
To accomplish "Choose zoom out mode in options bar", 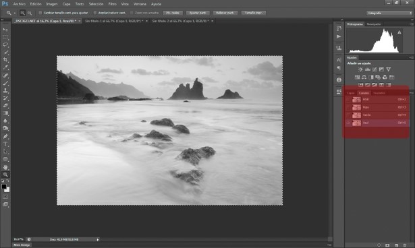I will [30, 13].
